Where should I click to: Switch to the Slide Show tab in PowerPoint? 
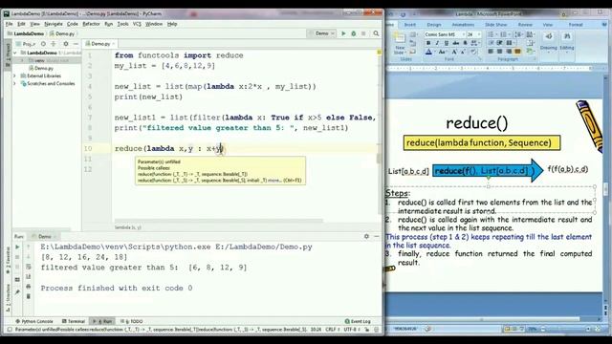pyautogui.click(x=495, y=25)
